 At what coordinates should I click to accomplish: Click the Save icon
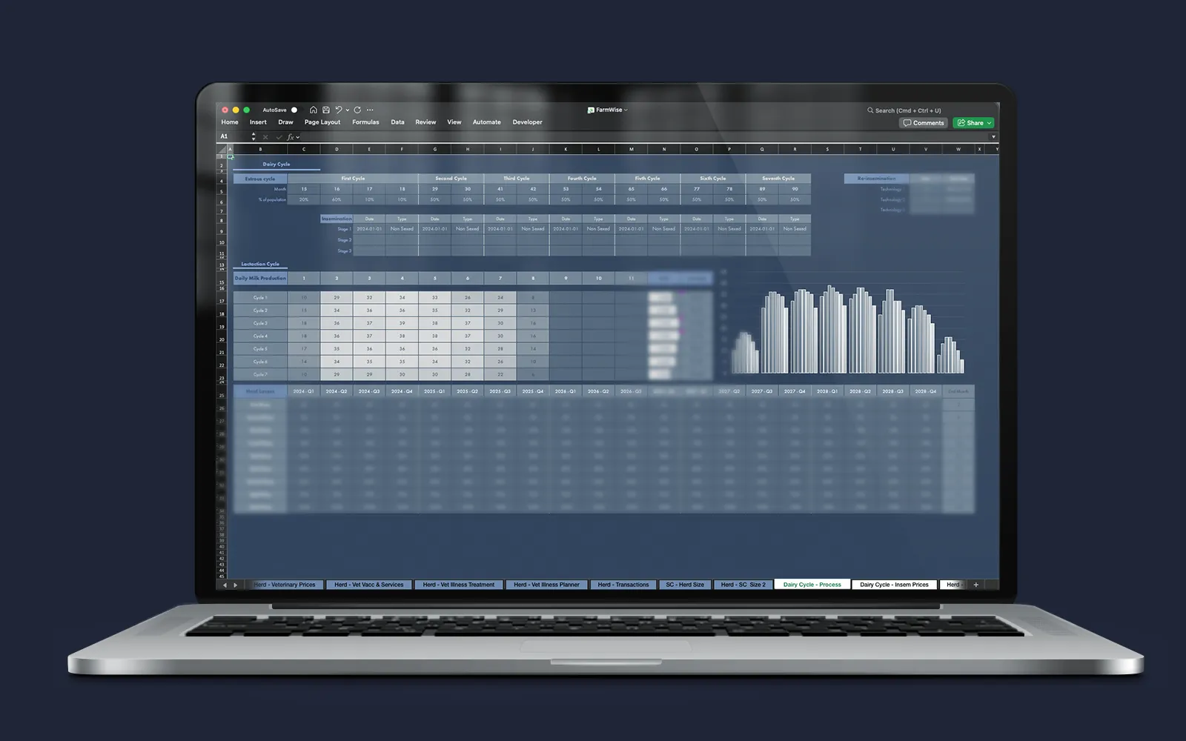[x=325, y=110]
